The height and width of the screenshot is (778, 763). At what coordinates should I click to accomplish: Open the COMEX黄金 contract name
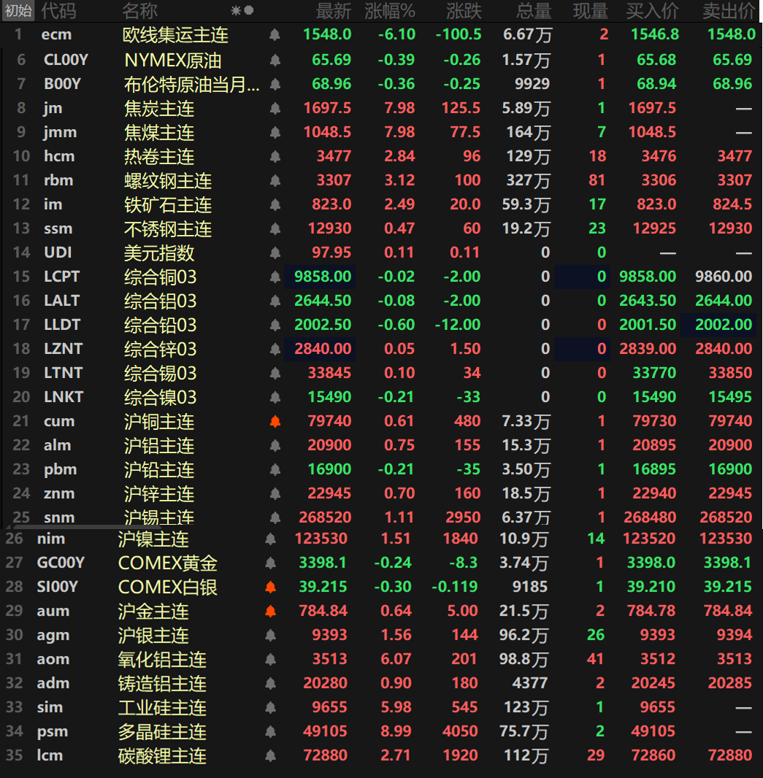coord(168,563)
